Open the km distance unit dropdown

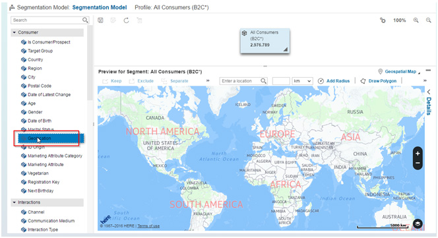(302, 81)
